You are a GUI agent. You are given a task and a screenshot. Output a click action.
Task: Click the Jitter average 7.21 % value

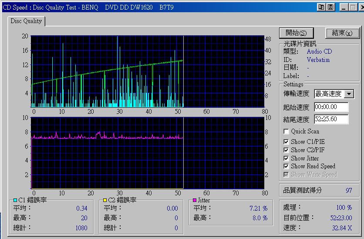258,208
